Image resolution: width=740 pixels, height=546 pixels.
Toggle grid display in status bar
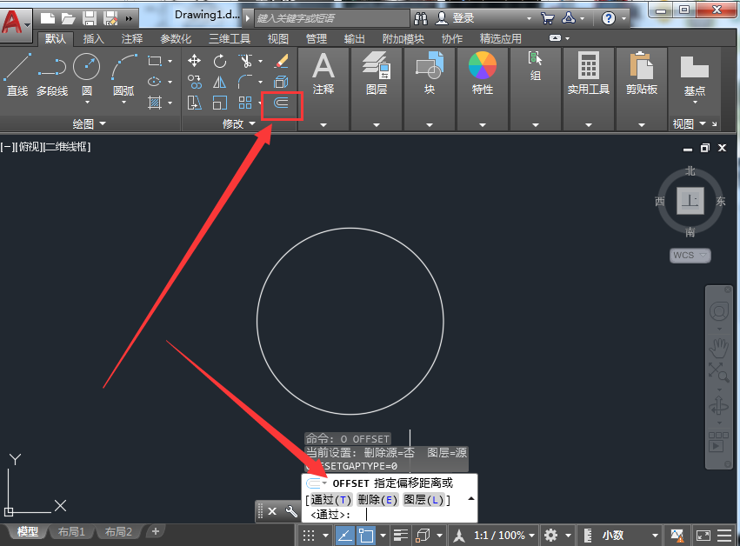point(309,536)
